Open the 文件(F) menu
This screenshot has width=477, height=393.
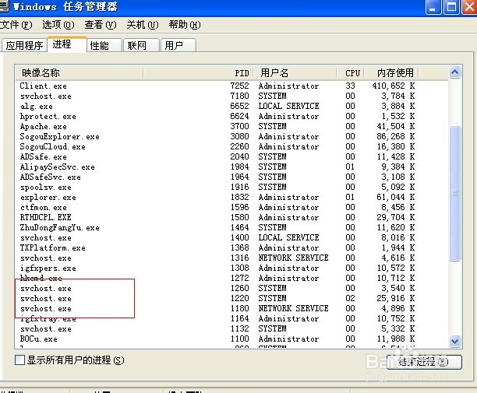tap(16, 25)
